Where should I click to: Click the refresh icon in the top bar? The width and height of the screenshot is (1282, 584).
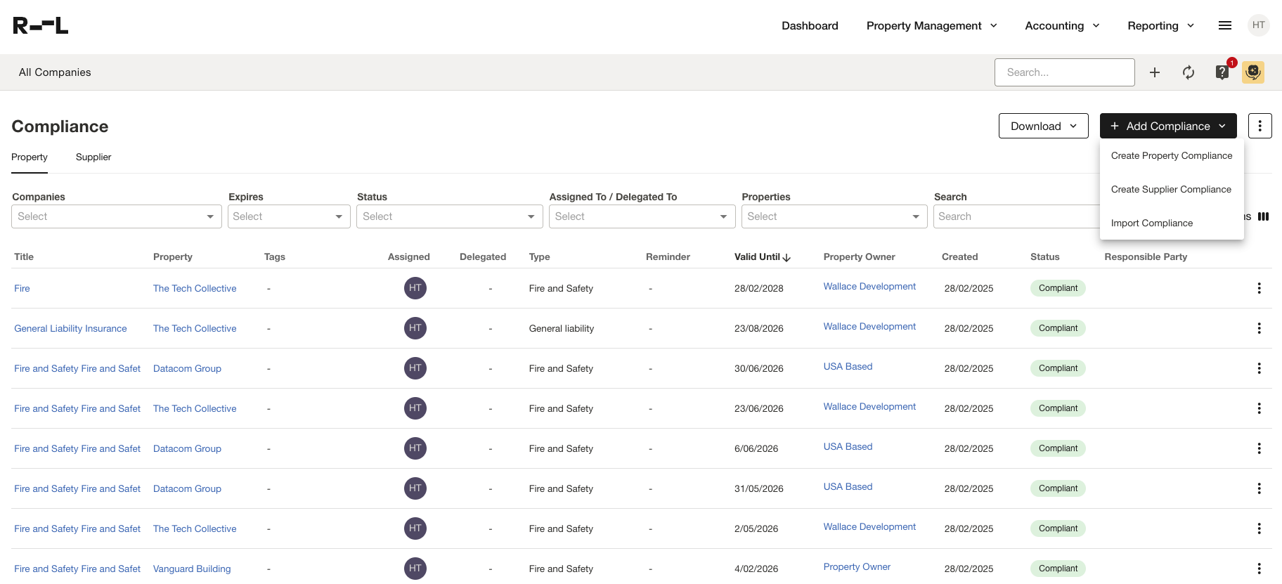click(x=1188, y=72)
